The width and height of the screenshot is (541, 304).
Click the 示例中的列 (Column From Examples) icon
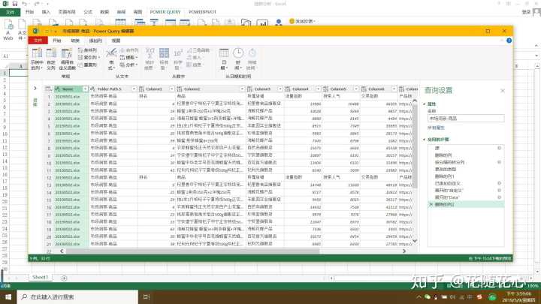[37, 57]
